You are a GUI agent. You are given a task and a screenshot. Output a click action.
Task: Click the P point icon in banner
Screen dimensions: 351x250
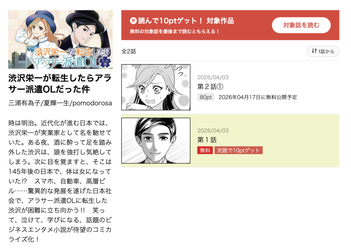(x=133, y=21)
